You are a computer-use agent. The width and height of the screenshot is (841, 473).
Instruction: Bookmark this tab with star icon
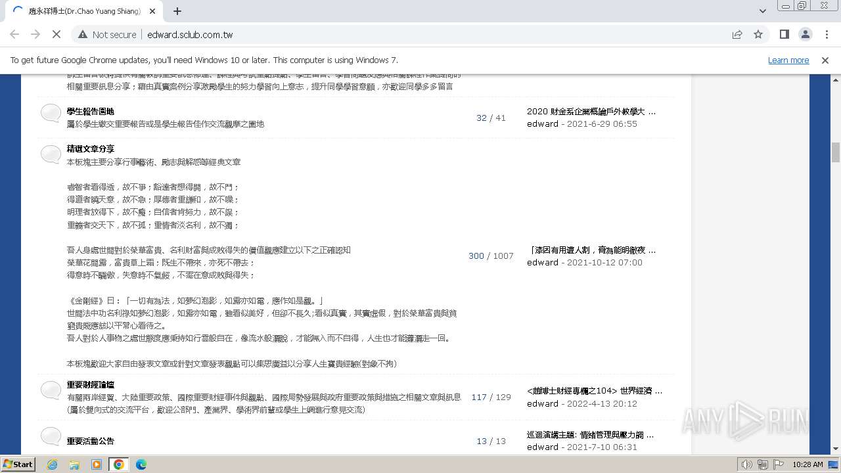tap(758, 34)
